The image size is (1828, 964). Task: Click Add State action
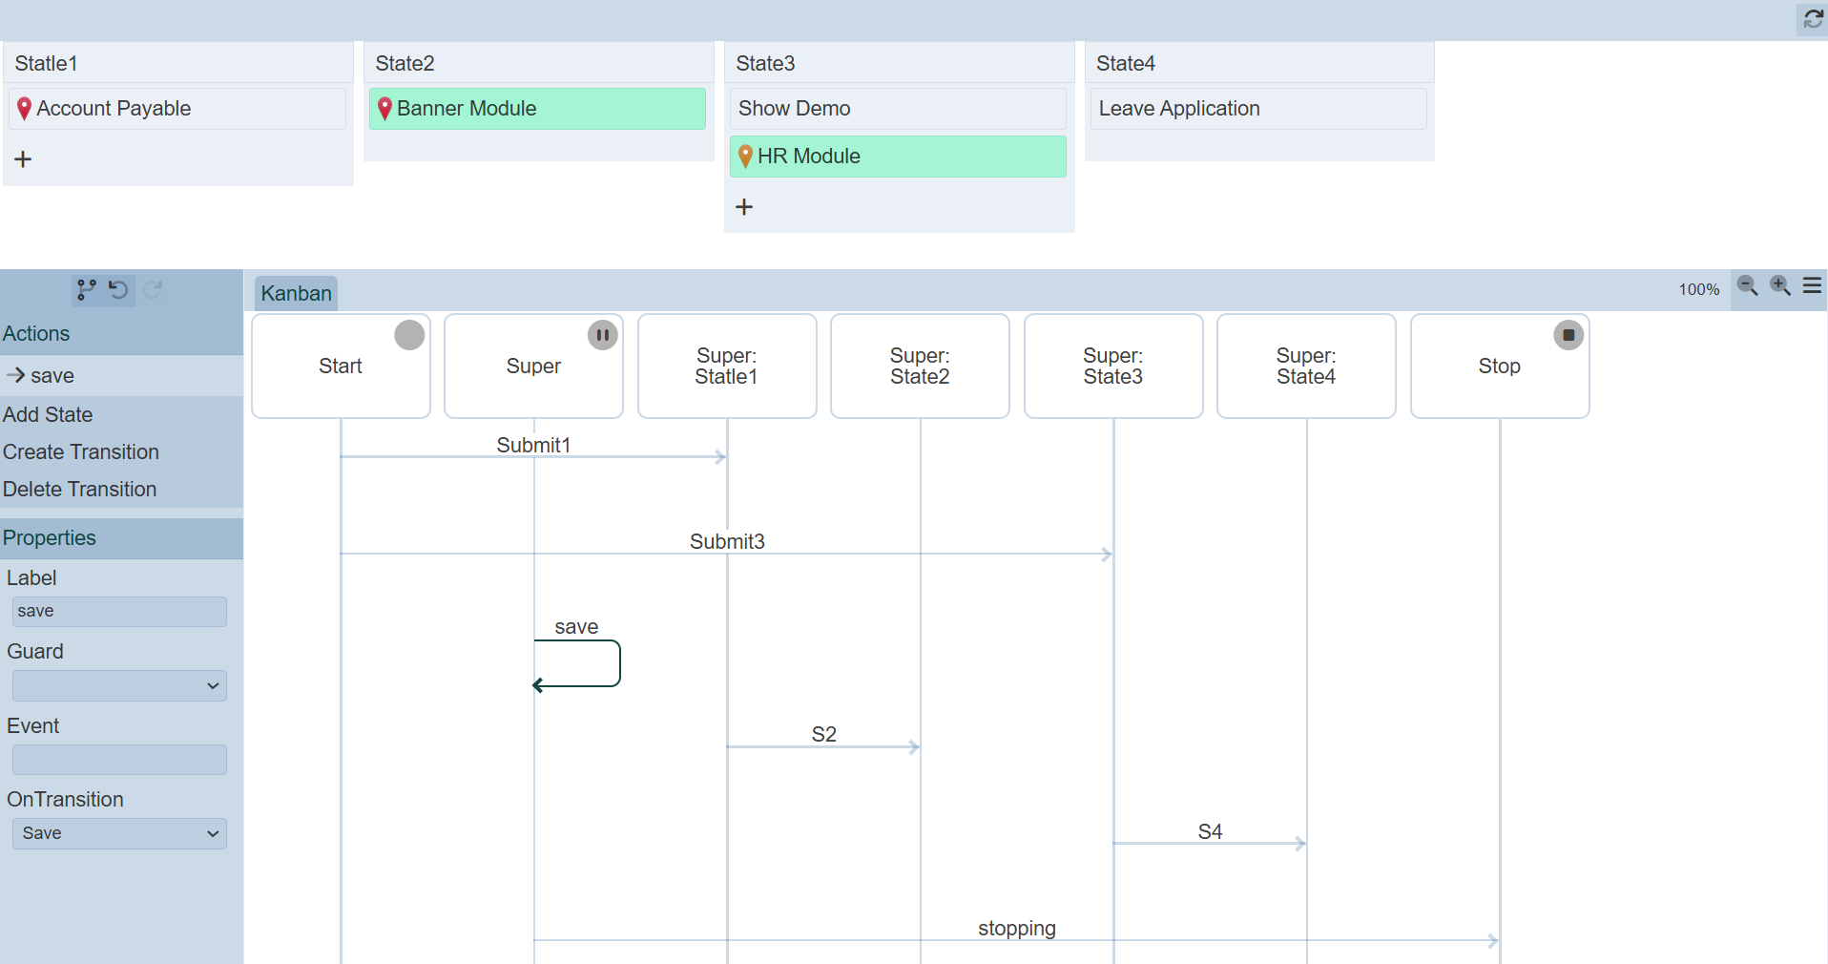point(48,415)
